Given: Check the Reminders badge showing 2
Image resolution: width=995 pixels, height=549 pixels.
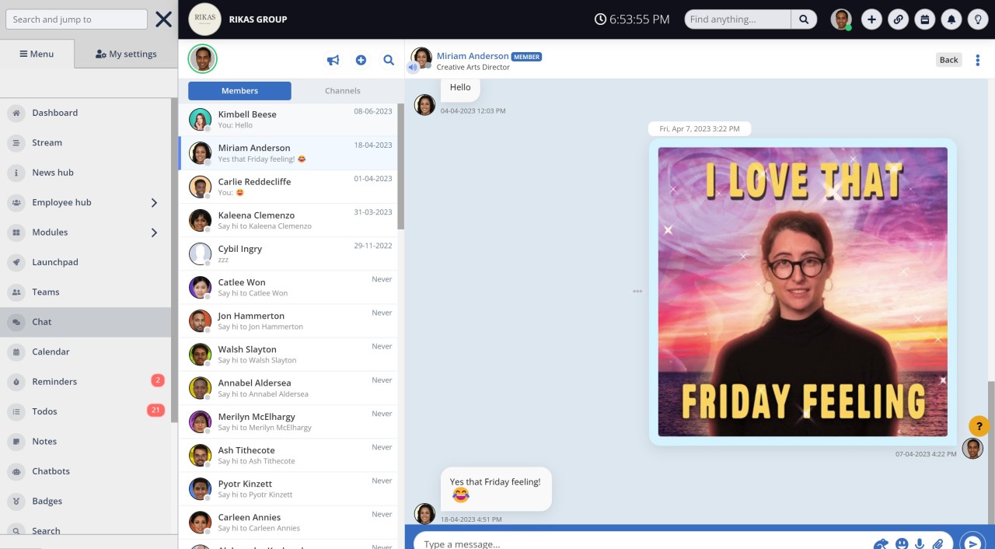Looking at the screenshot, I should (x=157, y=381).
